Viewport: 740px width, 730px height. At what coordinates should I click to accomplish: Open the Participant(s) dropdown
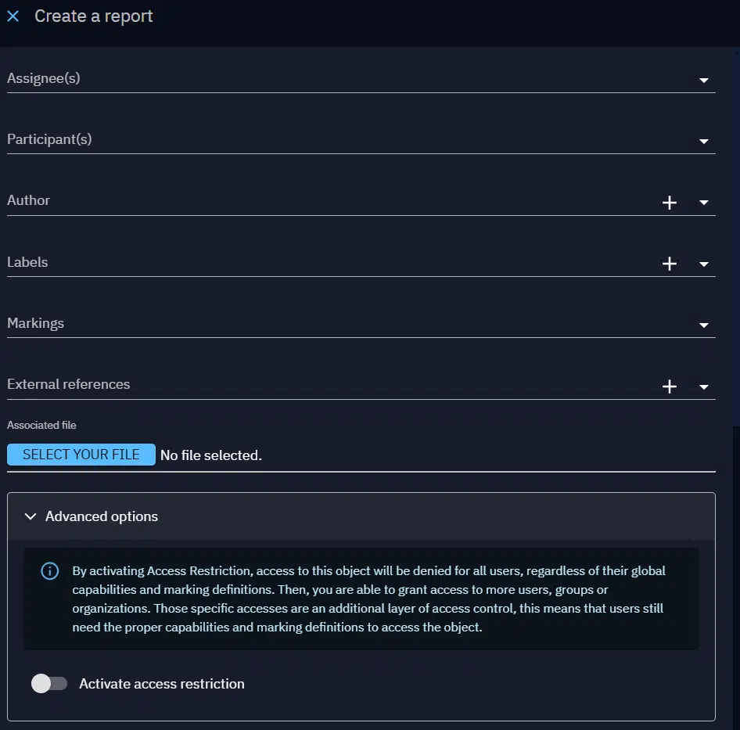[703, 141]
